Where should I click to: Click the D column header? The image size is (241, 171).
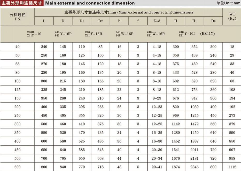(63, 21)
